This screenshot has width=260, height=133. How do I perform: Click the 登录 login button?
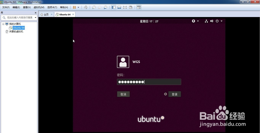(175, 94)
